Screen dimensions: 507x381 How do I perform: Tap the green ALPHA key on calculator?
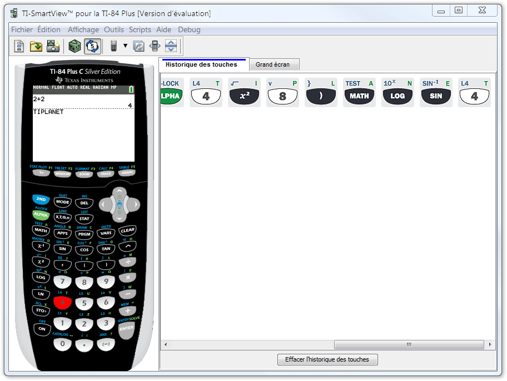pyautogui.click(x=41, y=214)
